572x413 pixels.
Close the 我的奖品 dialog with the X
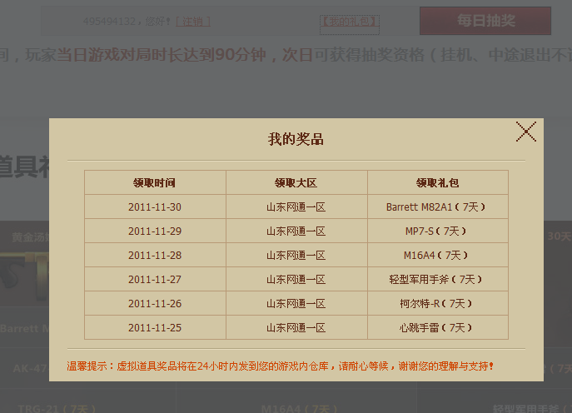pos(525,132)
